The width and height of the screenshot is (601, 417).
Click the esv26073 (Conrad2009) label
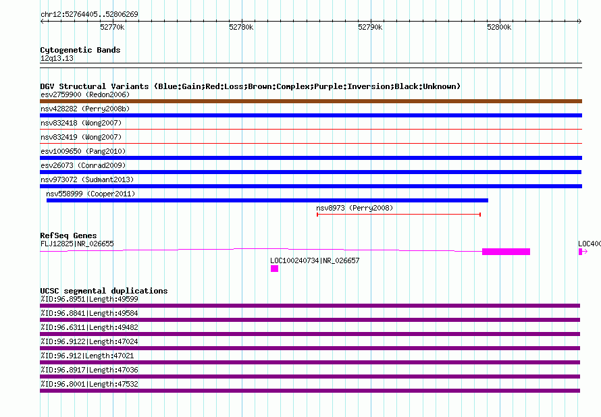[x=83, y=165]
